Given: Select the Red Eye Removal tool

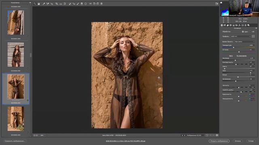Looking at the screenshot, I should [74, 4].
